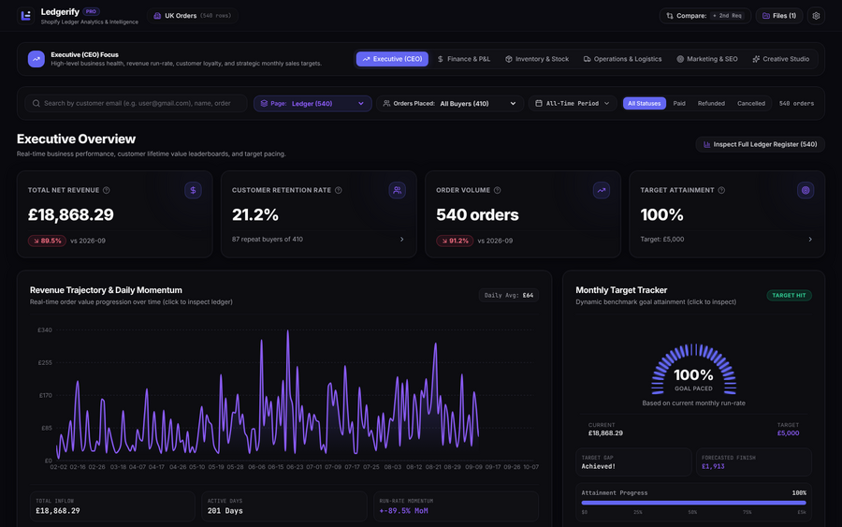The width and height of the screenshot is (842, 527).
Task: Click the Ledgerify logo icon
Action: (25, 16)
